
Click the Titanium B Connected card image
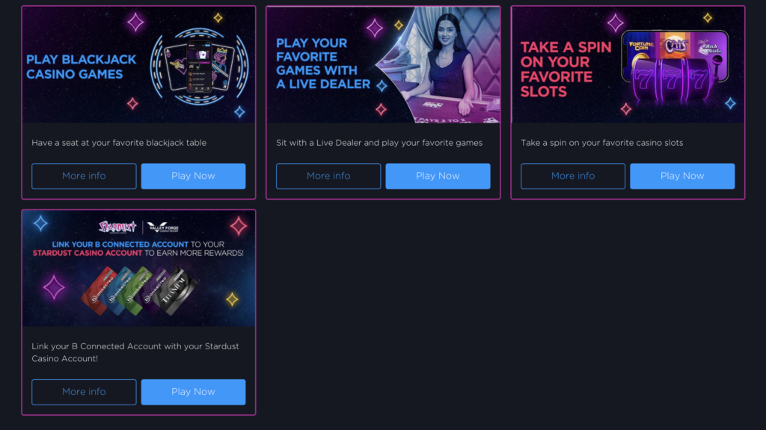point(176,289)
